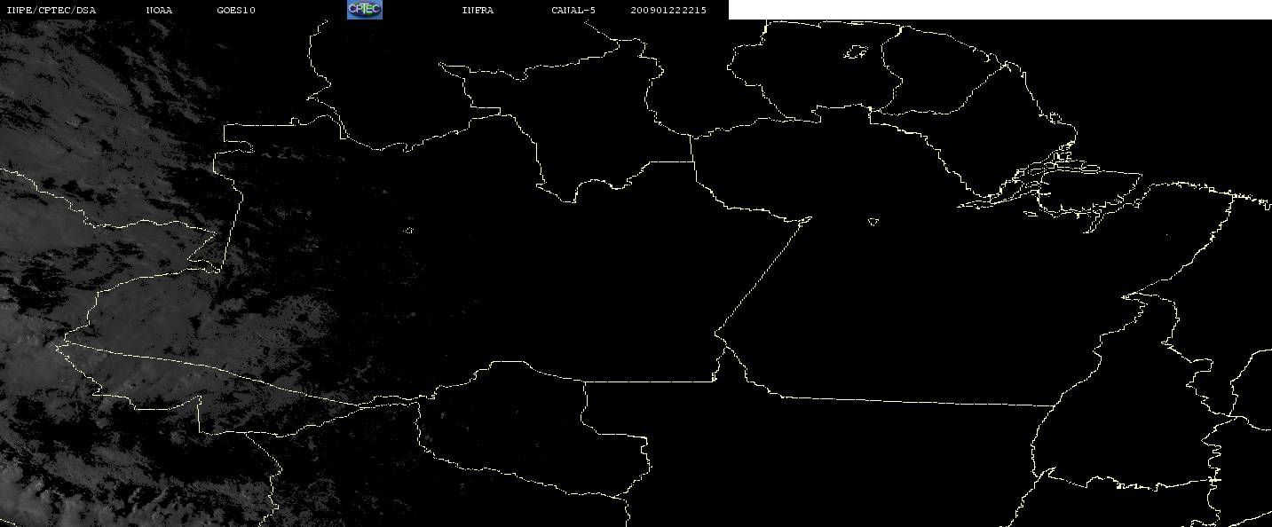Click the 200901222215 timestamp

point(668,10)
